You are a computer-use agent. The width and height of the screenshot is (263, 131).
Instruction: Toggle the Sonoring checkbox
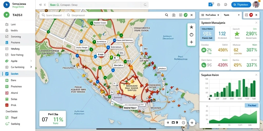click(7, 36)
